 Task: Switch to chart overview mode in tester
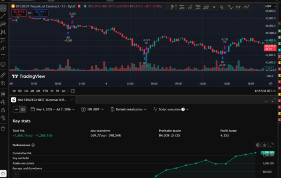(16, 109)
